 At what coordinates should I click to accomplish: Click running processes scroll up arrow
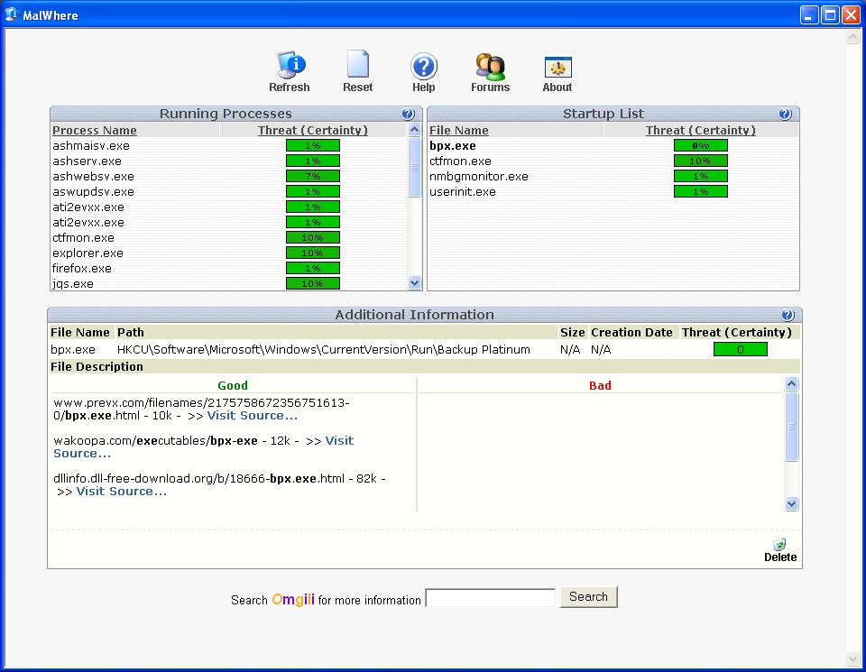point(415,130)
